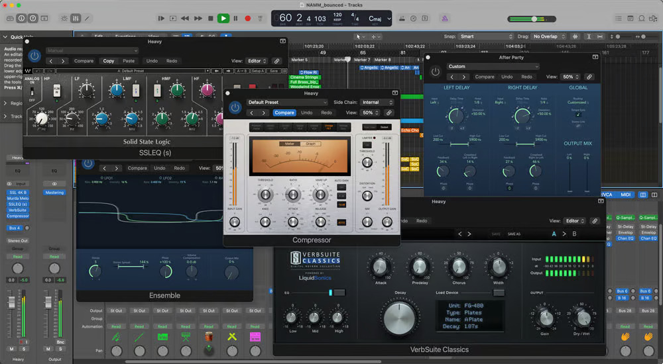This screenshot has width=663, height=364.
Task: Switch to the MIDI tab in mixer
Action: click(626, 195)
